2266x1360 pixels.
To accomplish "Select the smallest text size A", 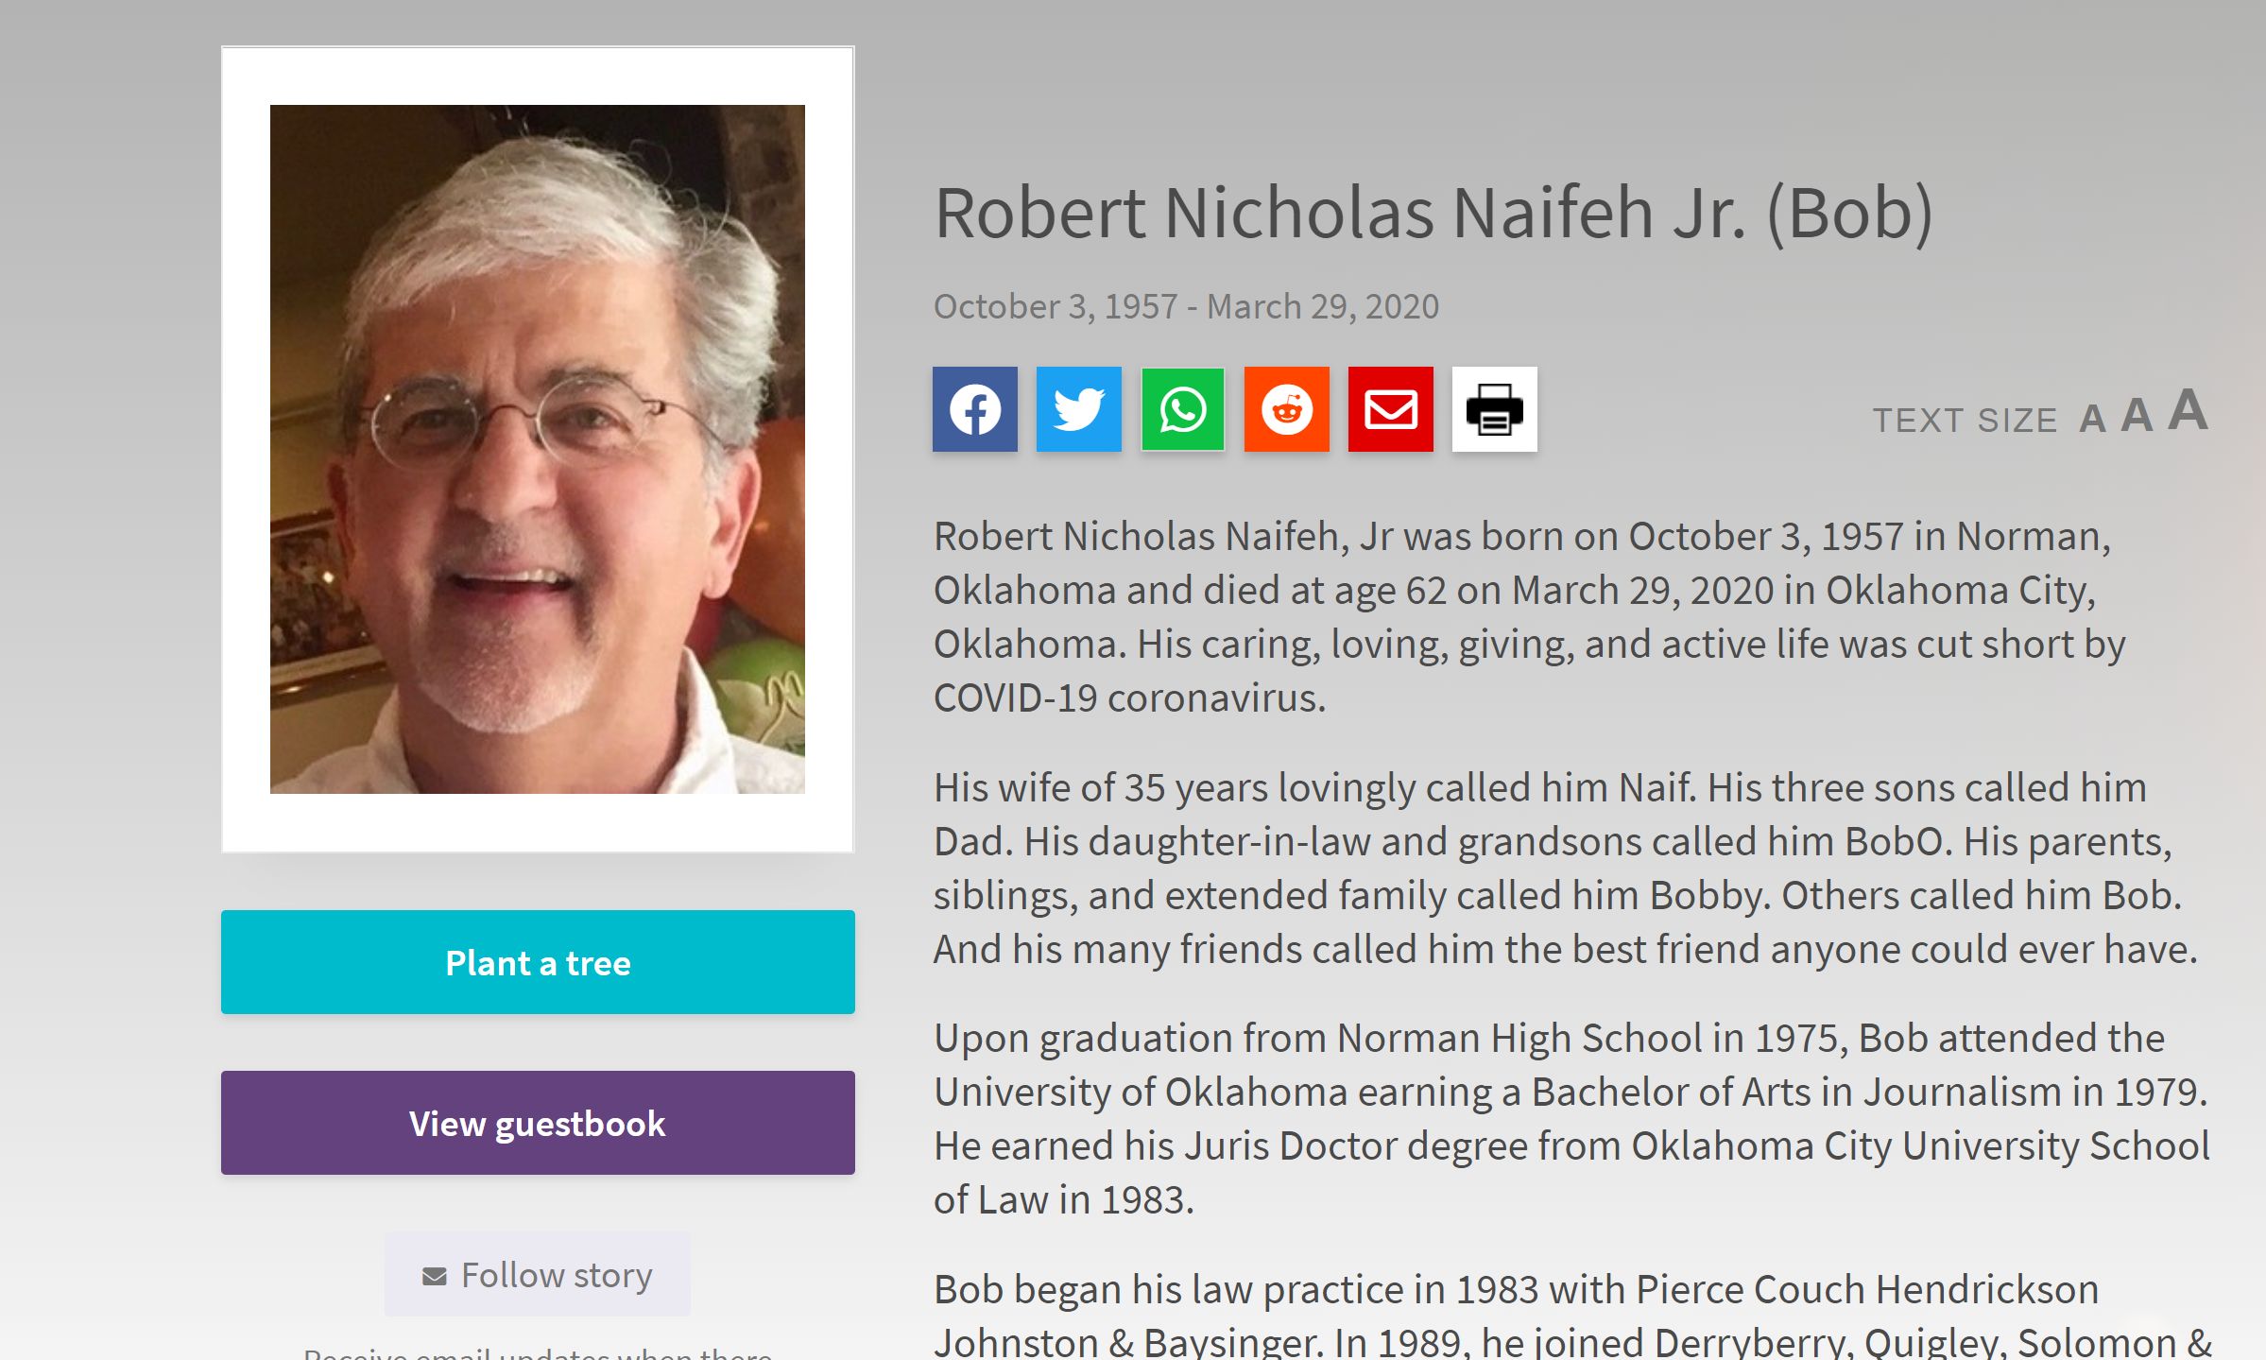I will [x=2092, y=419].
